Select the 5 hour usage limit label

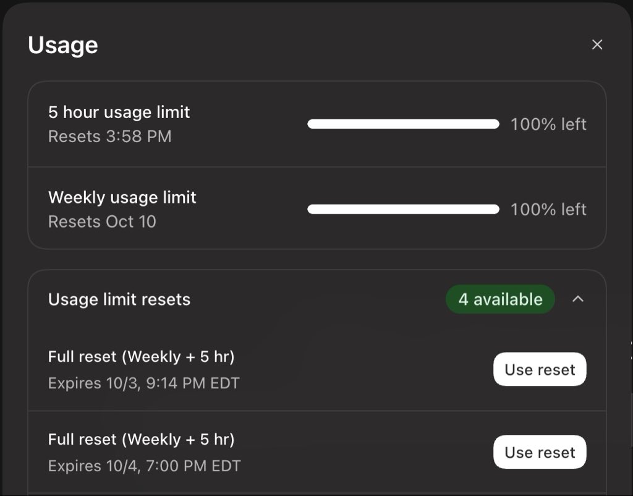[x=119, y=113]
